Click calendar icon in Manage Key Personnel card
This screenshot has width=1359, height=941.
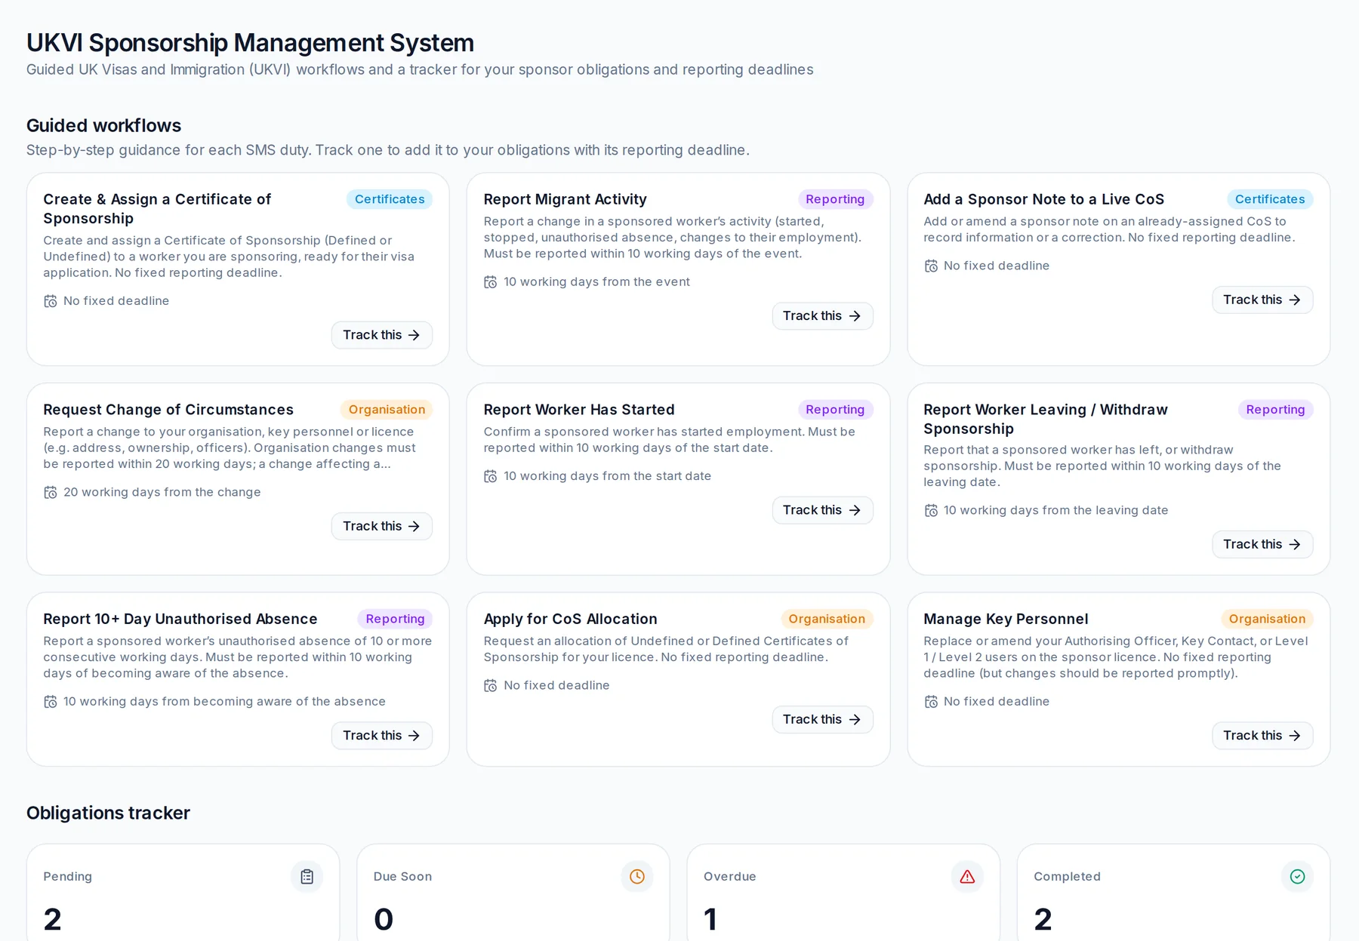(931, 702)
